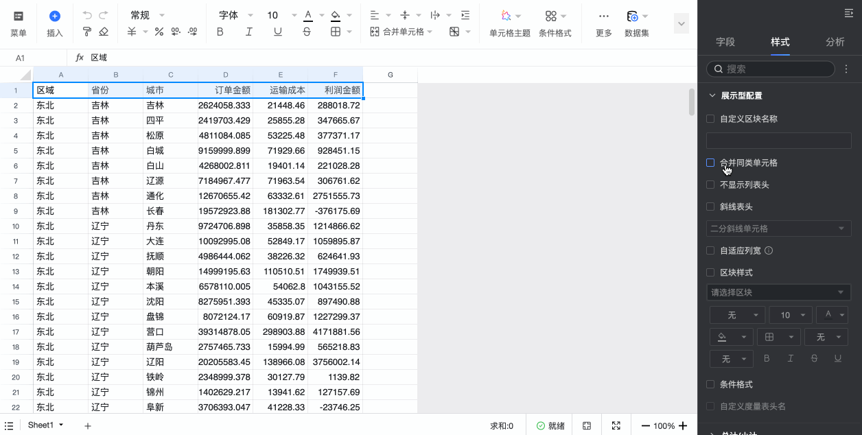Click the blue 插入 plus icon
The height and width of the screenshot is (435, 862).
coord(55,16)
